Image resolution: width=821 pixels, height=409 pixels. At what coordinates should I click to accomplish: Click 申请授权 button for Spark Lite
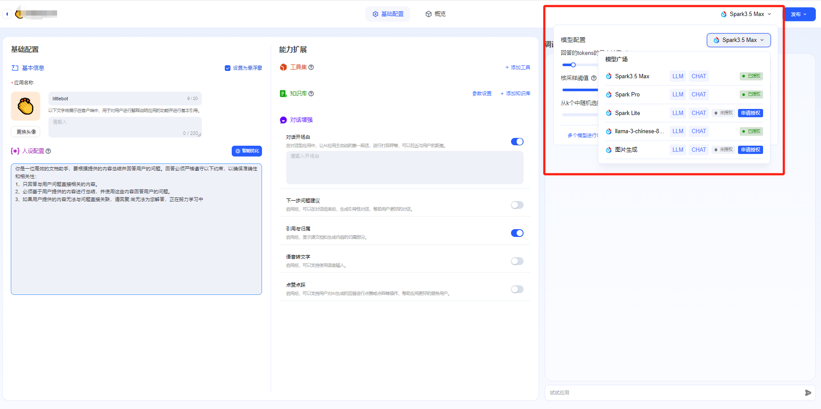(x=750, y=113)
